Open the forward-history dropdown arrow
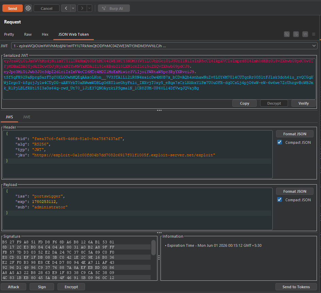The width and height of the screenshot is (321, 293). pos(89,8)
